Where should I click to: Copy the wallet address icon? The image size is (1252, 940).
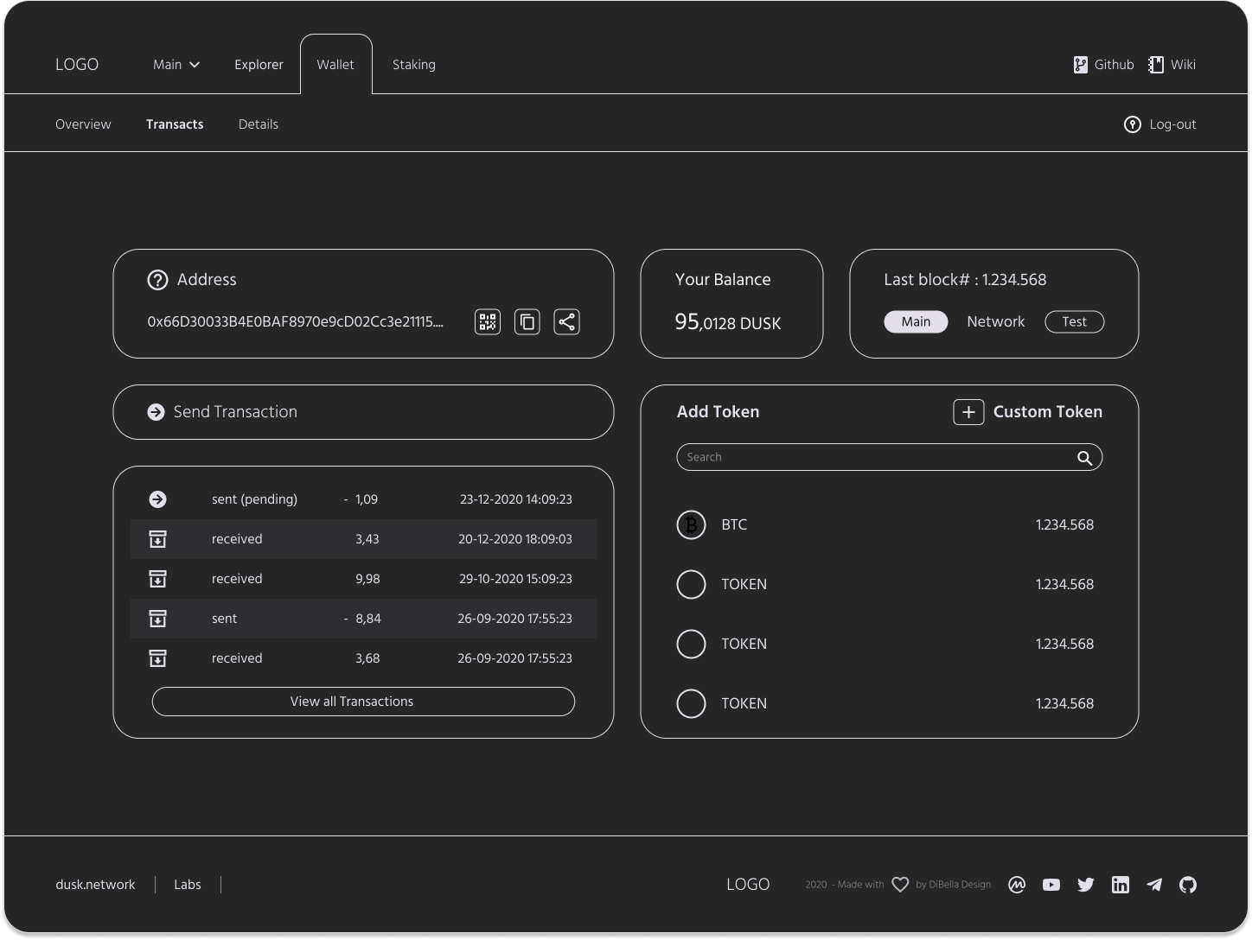[x=527, y=322]
